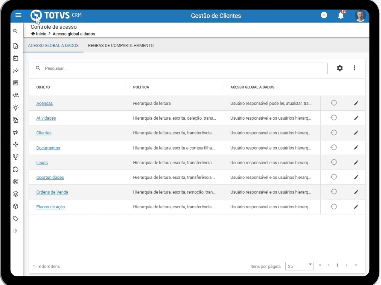The image size is (381, 285).
Task: Open the Agendas link
Action: tap(45, 104)
